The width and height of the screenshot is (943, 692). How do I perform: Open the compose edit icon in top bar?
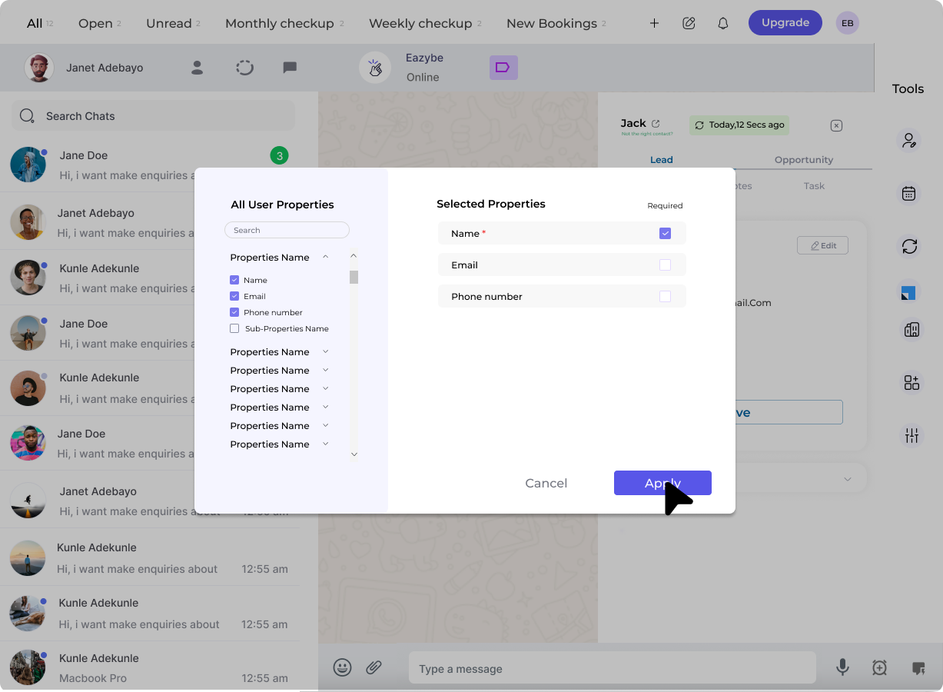click(689, 23)
